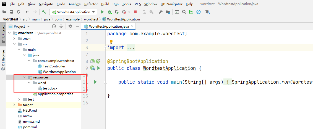
Task: Run with Coverage shield icon
Action: pos(117,12)
